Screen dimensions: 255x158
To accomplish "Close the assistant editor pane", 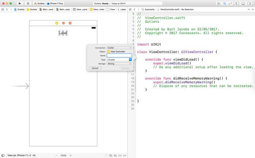I will click(x=252, y=9).
